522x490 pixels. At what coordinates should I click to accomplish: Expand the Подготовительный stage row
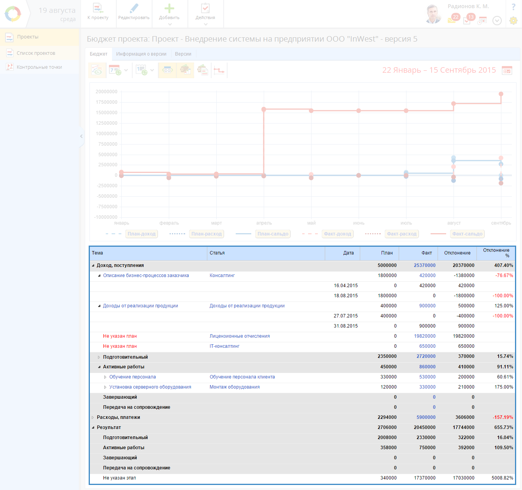click(x=99, y=357)
